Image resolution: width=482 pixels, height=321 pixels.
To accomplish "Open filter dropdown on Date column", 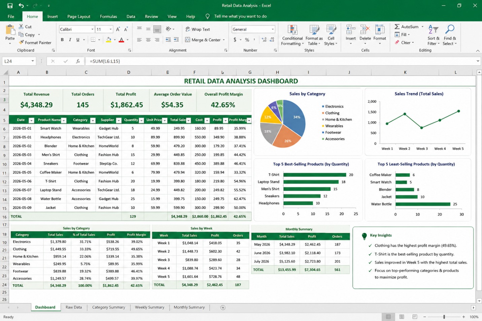I will (31, 120).
